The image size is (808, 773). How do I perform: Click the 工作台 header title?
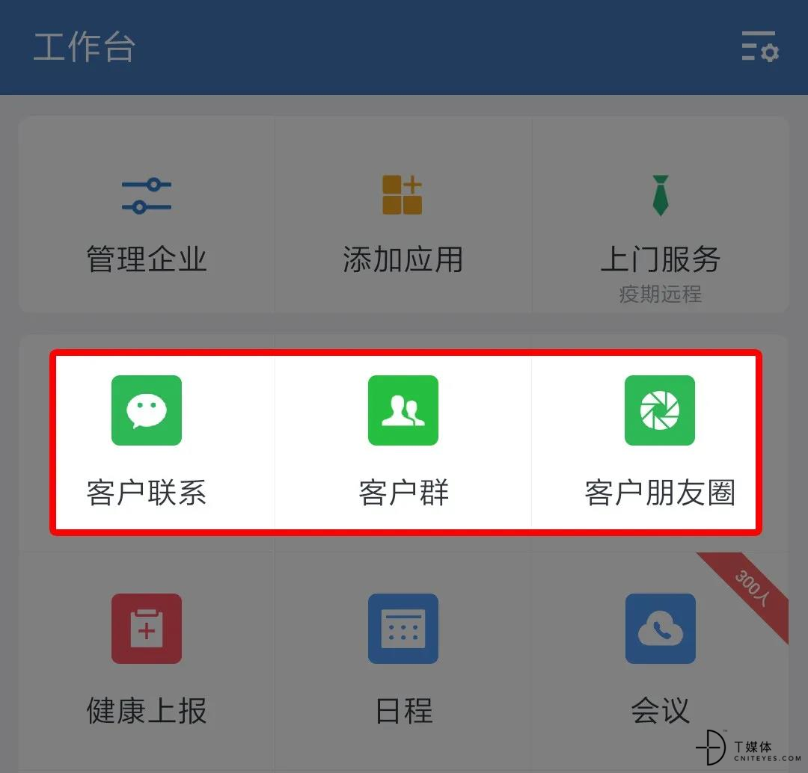(x=85, y=46)
